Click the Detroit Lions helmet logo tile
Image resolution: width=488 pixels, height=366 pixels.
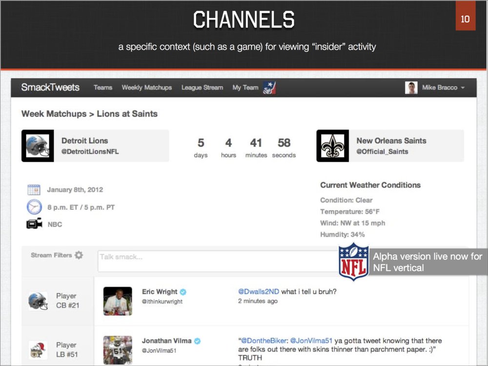pos(38,145)
